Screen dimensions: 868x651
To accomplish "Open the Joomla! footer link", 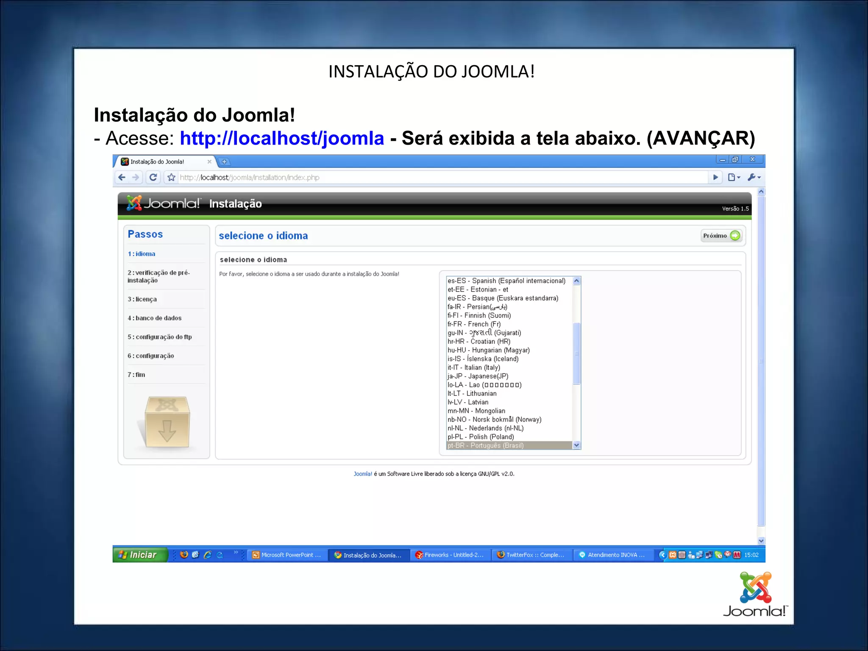I will pyautogui.click(x=363, y=474).
